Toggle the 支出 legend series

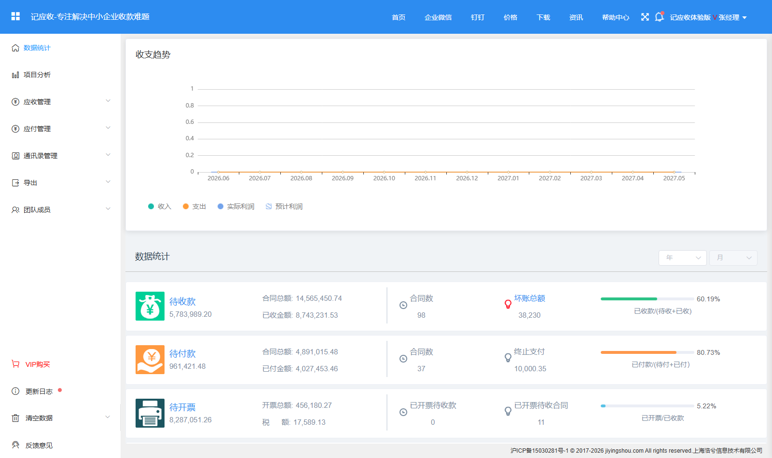pos(194,206)
